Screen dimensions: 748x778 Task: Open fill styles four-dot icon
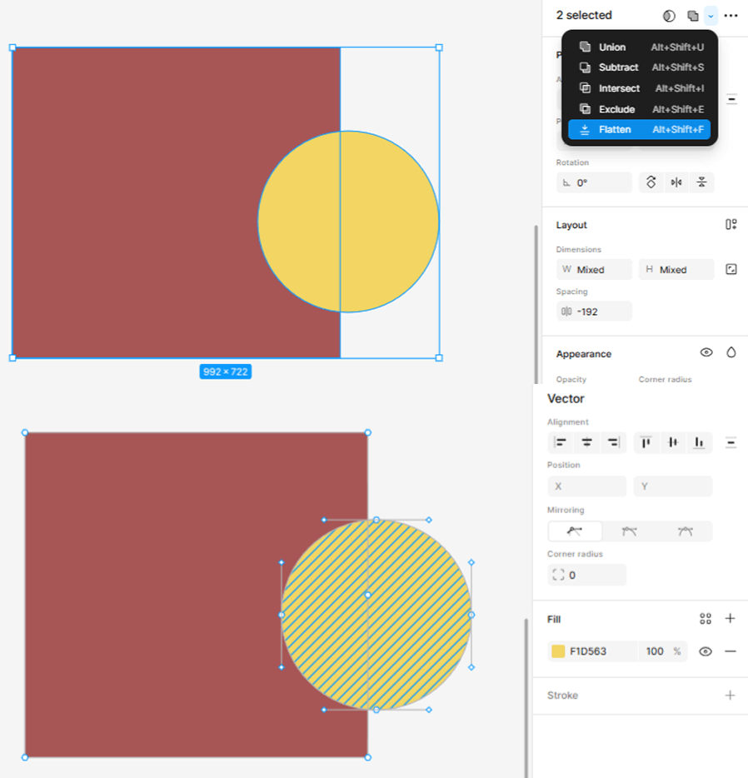coord(706,619)
